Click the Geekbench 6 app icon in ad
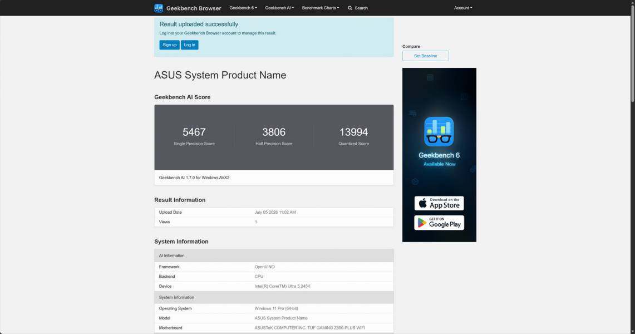Viewport: 635px width, 334px height. pyautogui.click(x=439, y=131)
